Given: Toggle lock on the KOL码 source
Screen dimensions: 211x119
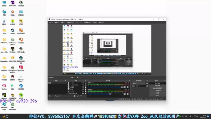Looking at the screenshot, I should tap(85, 87).
